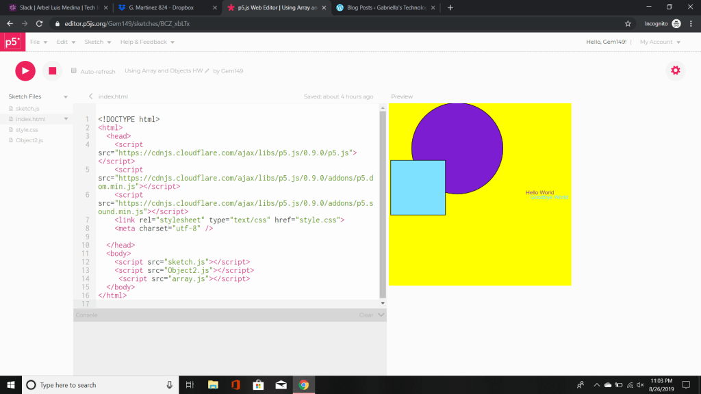Expand the Sketch Files dropdown arrow

point(66,97)
